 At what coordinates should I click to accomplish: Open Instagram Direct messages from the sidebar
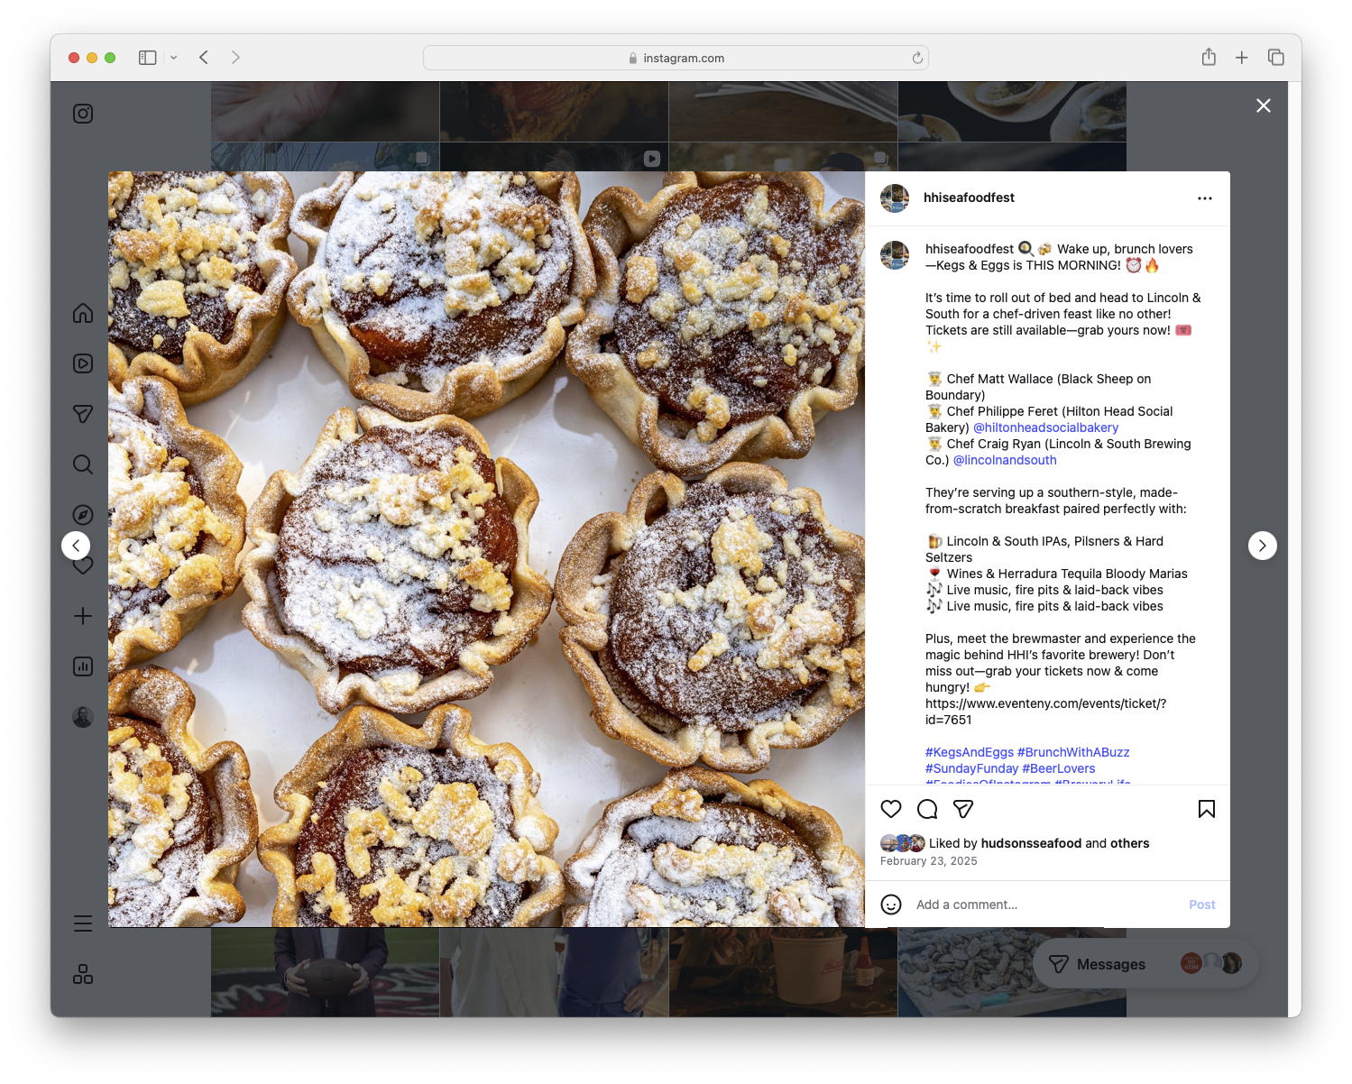click(x=82, y=414)
